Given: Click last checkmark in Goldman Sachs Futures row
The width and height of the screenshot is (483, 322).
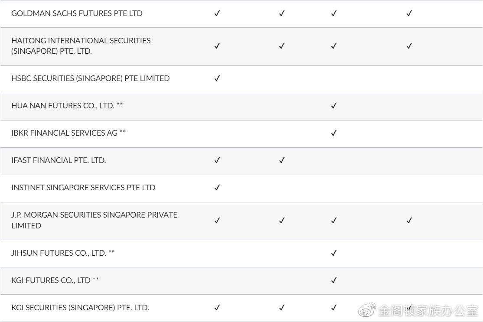Looking at the screenshot, I should tap(409, 13).
